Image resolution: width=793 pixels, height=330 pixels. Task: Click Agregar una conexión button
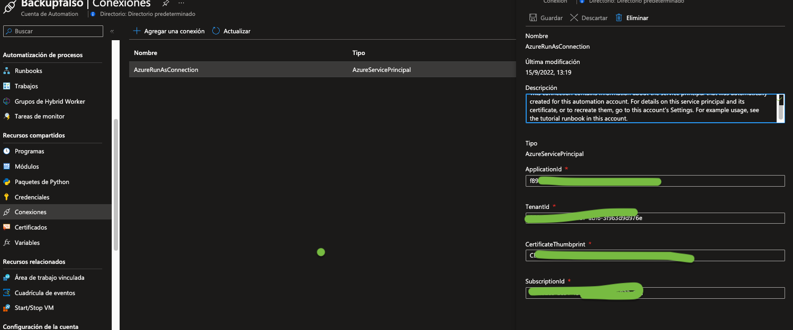pos(169,31)
